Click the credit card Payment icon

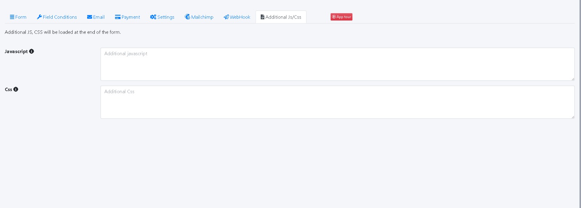(x=118, y=17)
